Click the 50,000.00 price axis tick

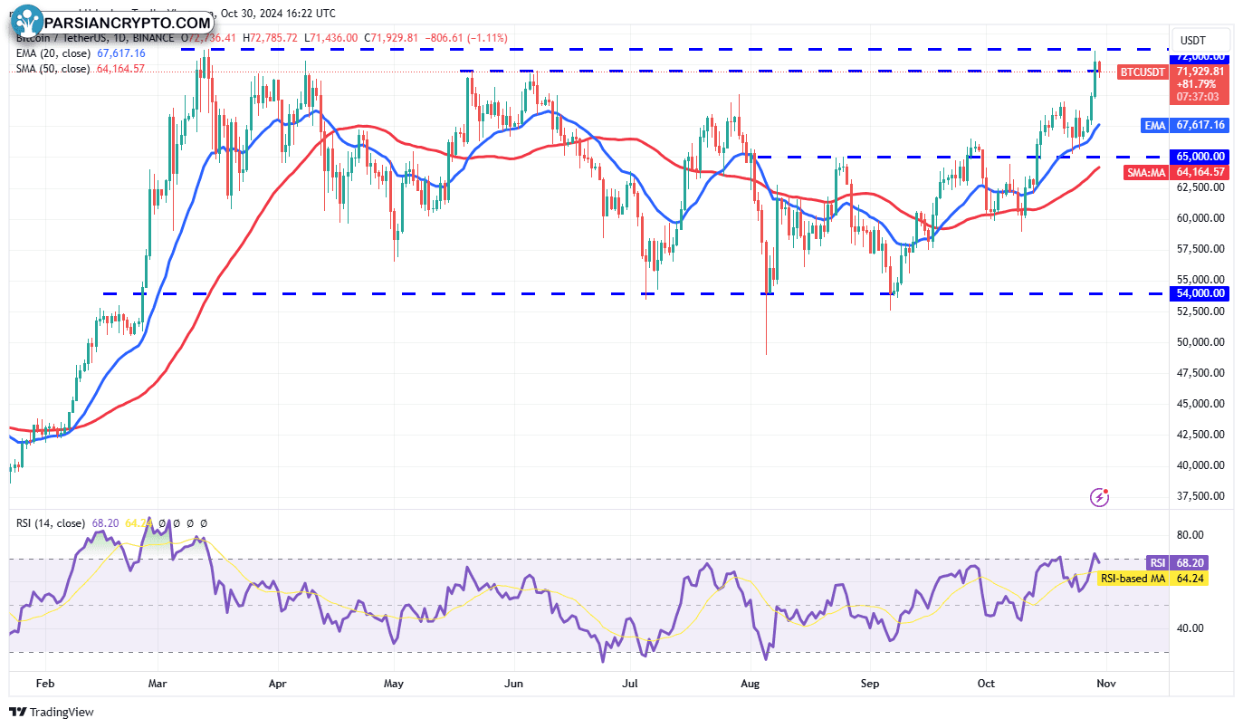[1200, 342]
